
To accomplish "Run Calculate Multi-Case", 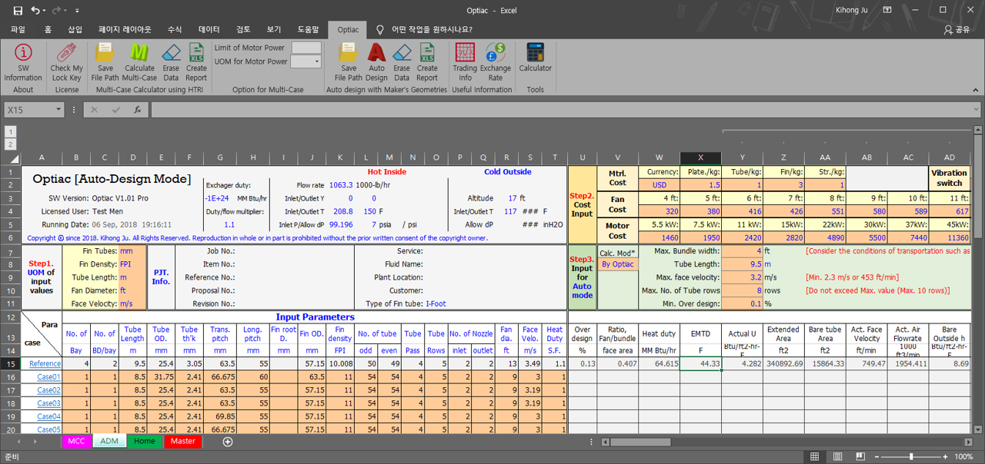I will click(139, 61).
